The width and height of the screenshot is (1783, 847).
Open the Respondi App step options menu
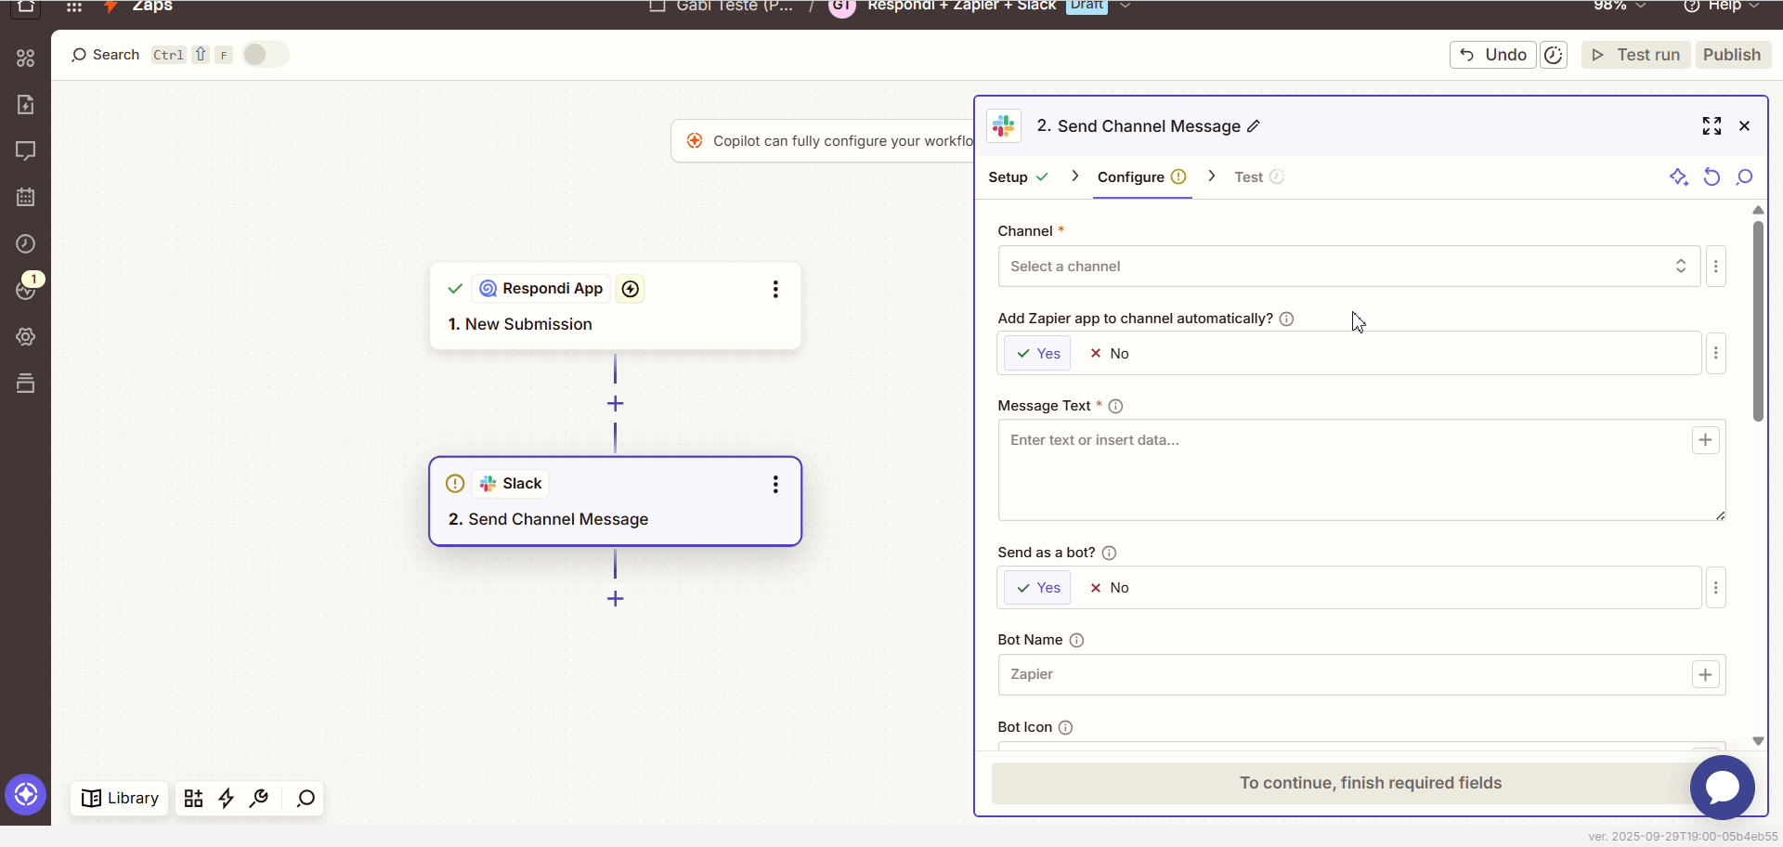775,289
